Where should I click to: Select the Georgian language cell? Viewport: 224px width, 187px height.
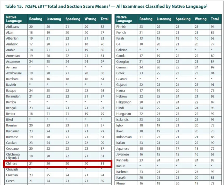pyautogui.click(x=126, y=62)
